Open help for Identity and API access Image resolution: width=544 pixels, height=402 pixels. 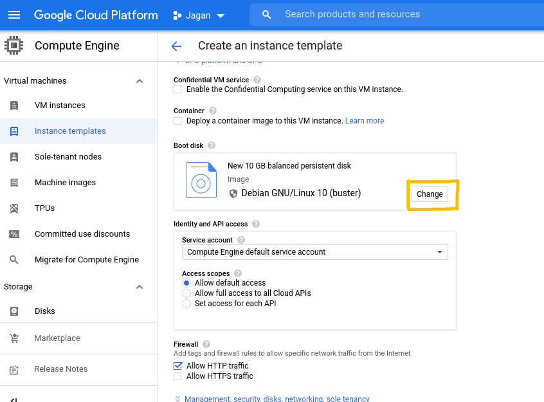coord(256,224)
